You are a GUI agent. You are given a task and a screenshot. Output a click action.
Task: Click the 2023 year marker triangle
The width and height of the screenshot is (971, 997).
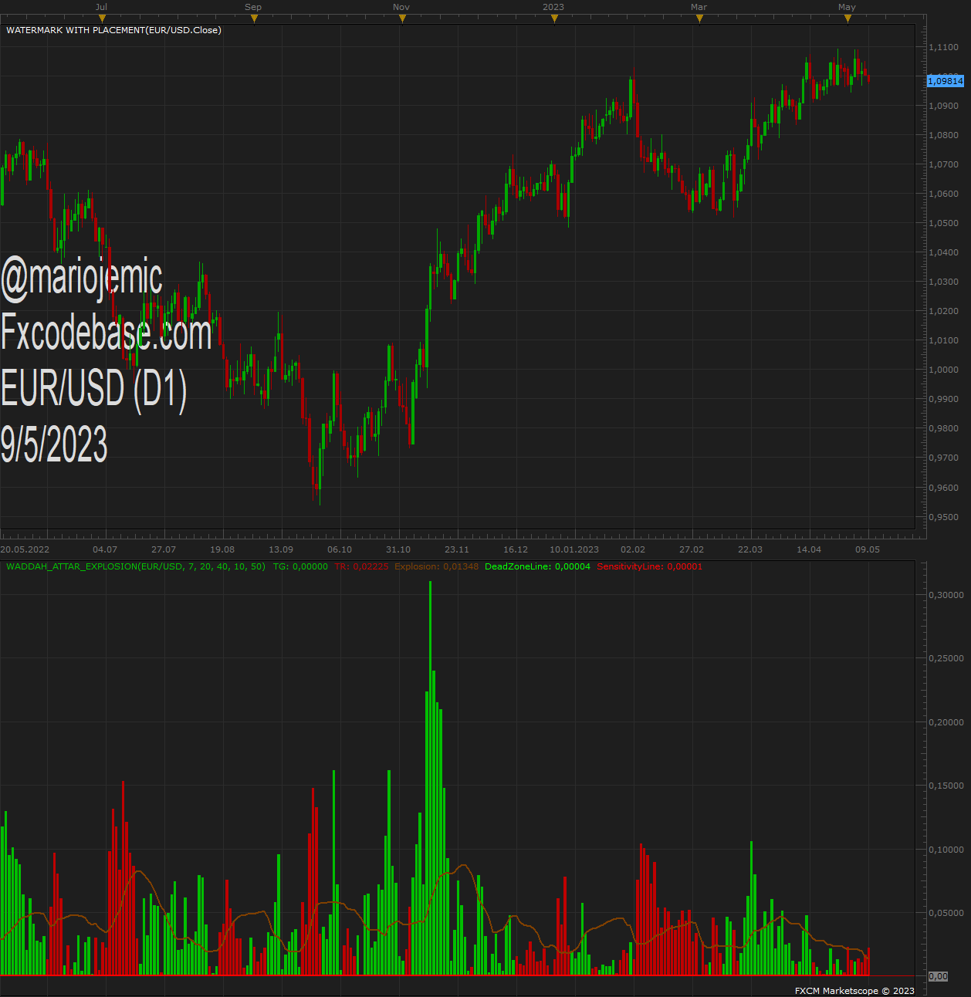pos(554,19)
